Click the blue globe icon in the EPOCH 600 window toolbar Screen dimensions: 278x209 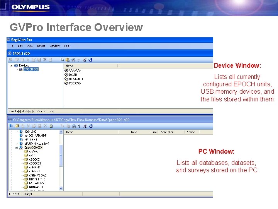[90, 60]
